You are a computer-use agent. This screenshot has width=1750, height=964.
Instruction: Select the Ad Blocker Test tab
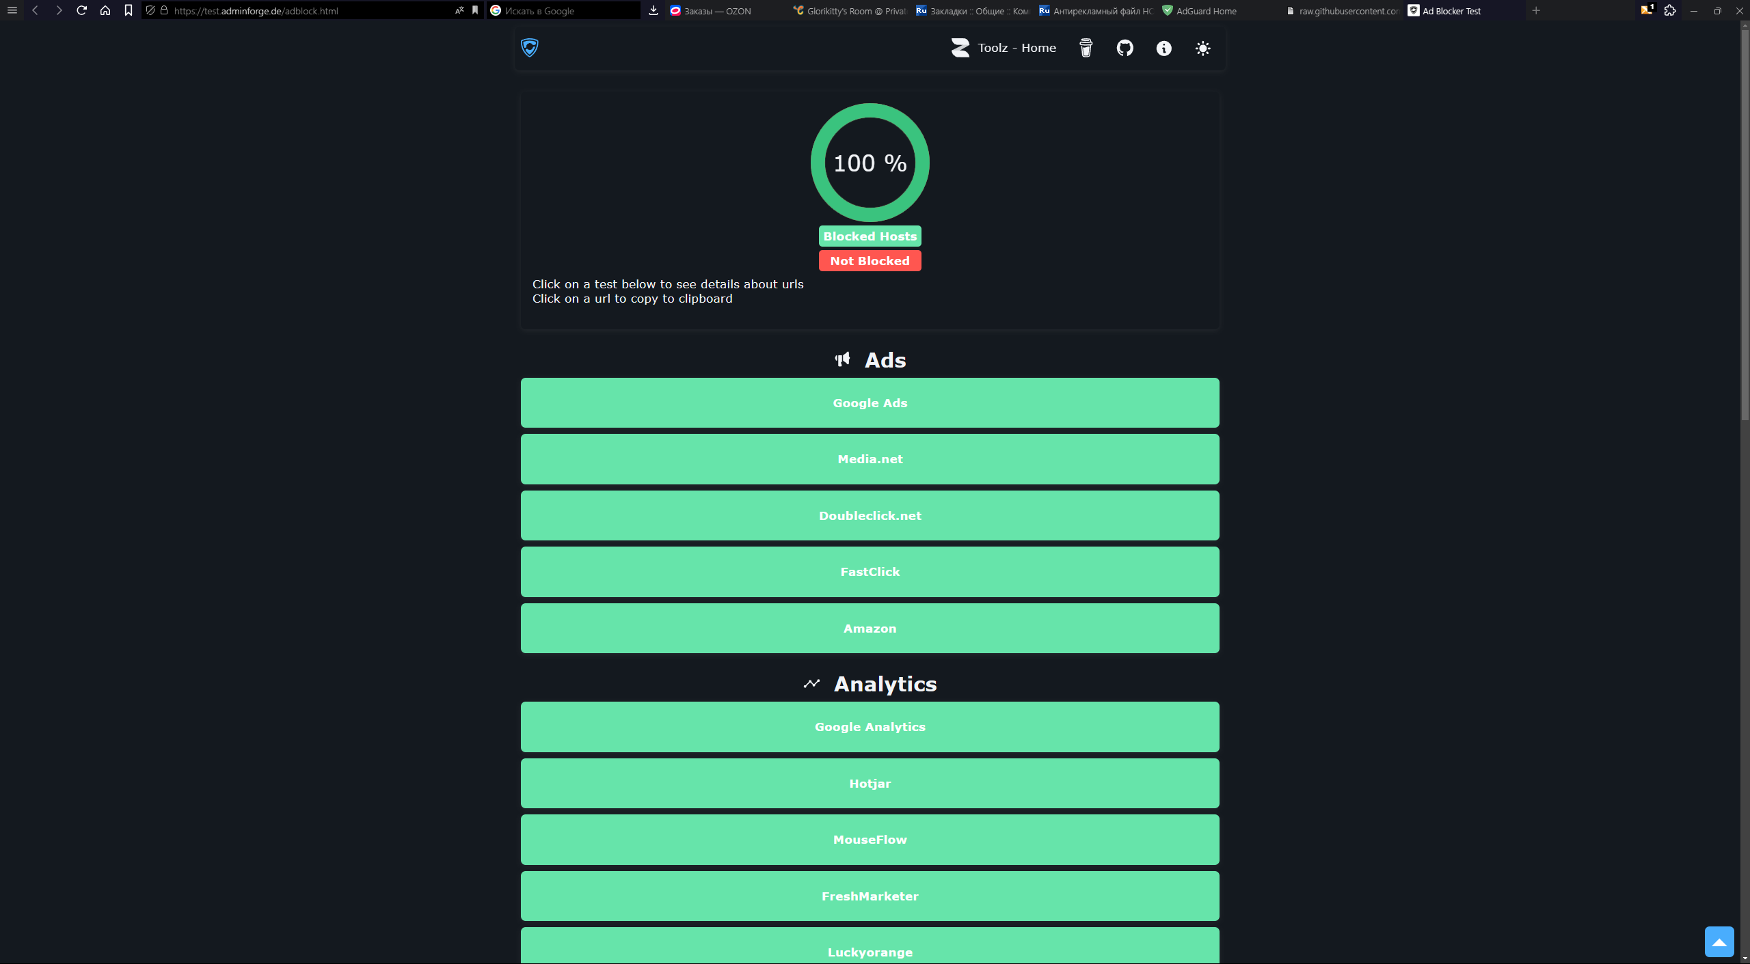(x=1464, y=11)
